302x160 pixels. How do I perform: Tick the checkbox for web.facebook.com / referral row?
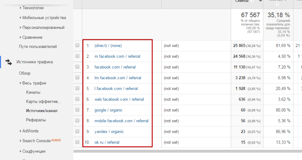coord(78,99)
